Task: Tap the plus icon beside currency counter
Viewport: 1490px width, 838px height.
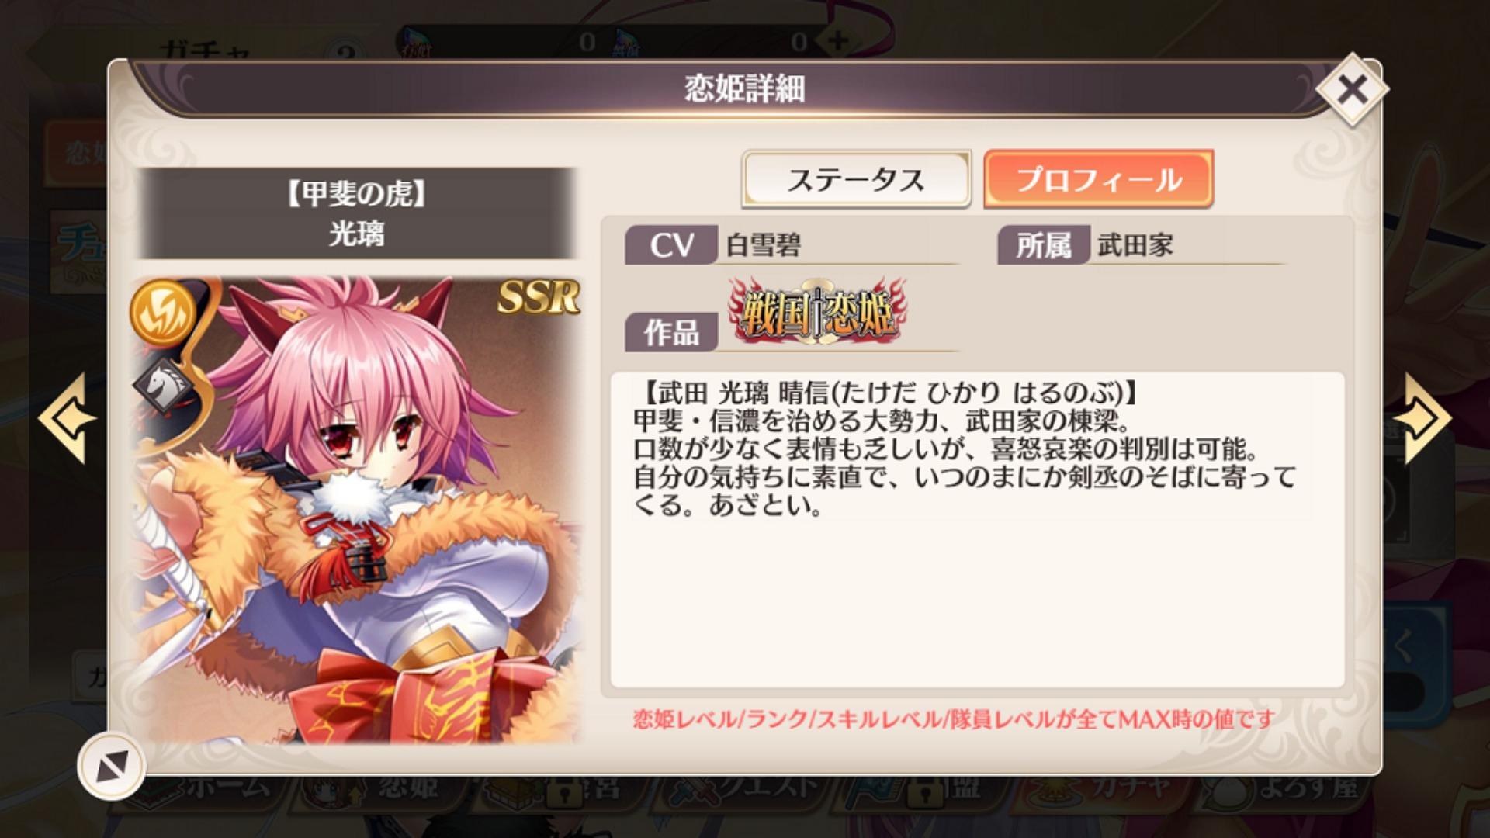Action: [x=838, y=40]
